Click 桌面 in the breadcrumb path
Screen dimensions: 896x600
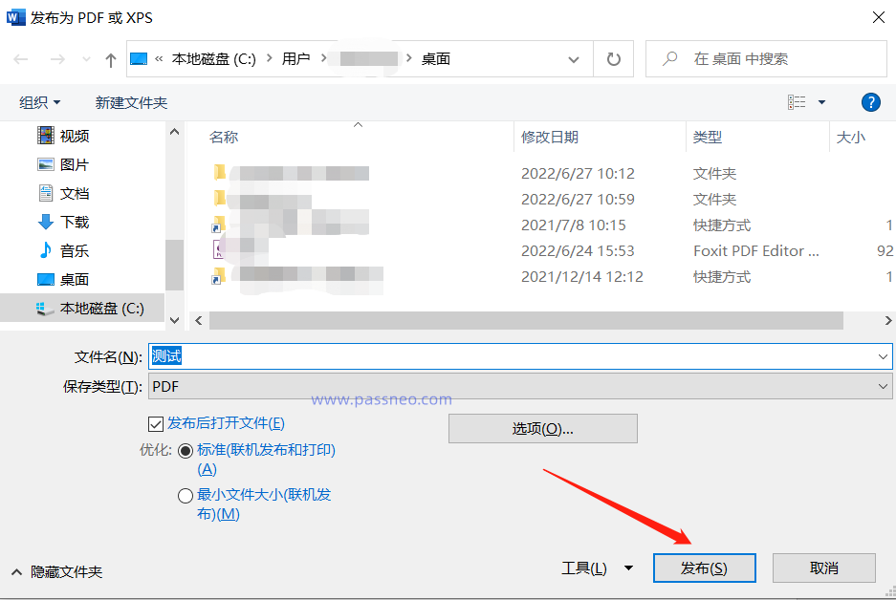435,58
